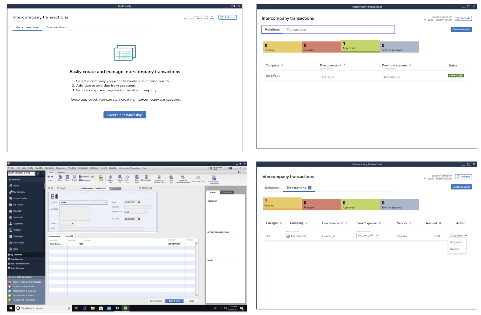This screenshot has height=315, width=481.
Task: Open the Discovery Hub in QuickBooks
Action: [216, 168]
